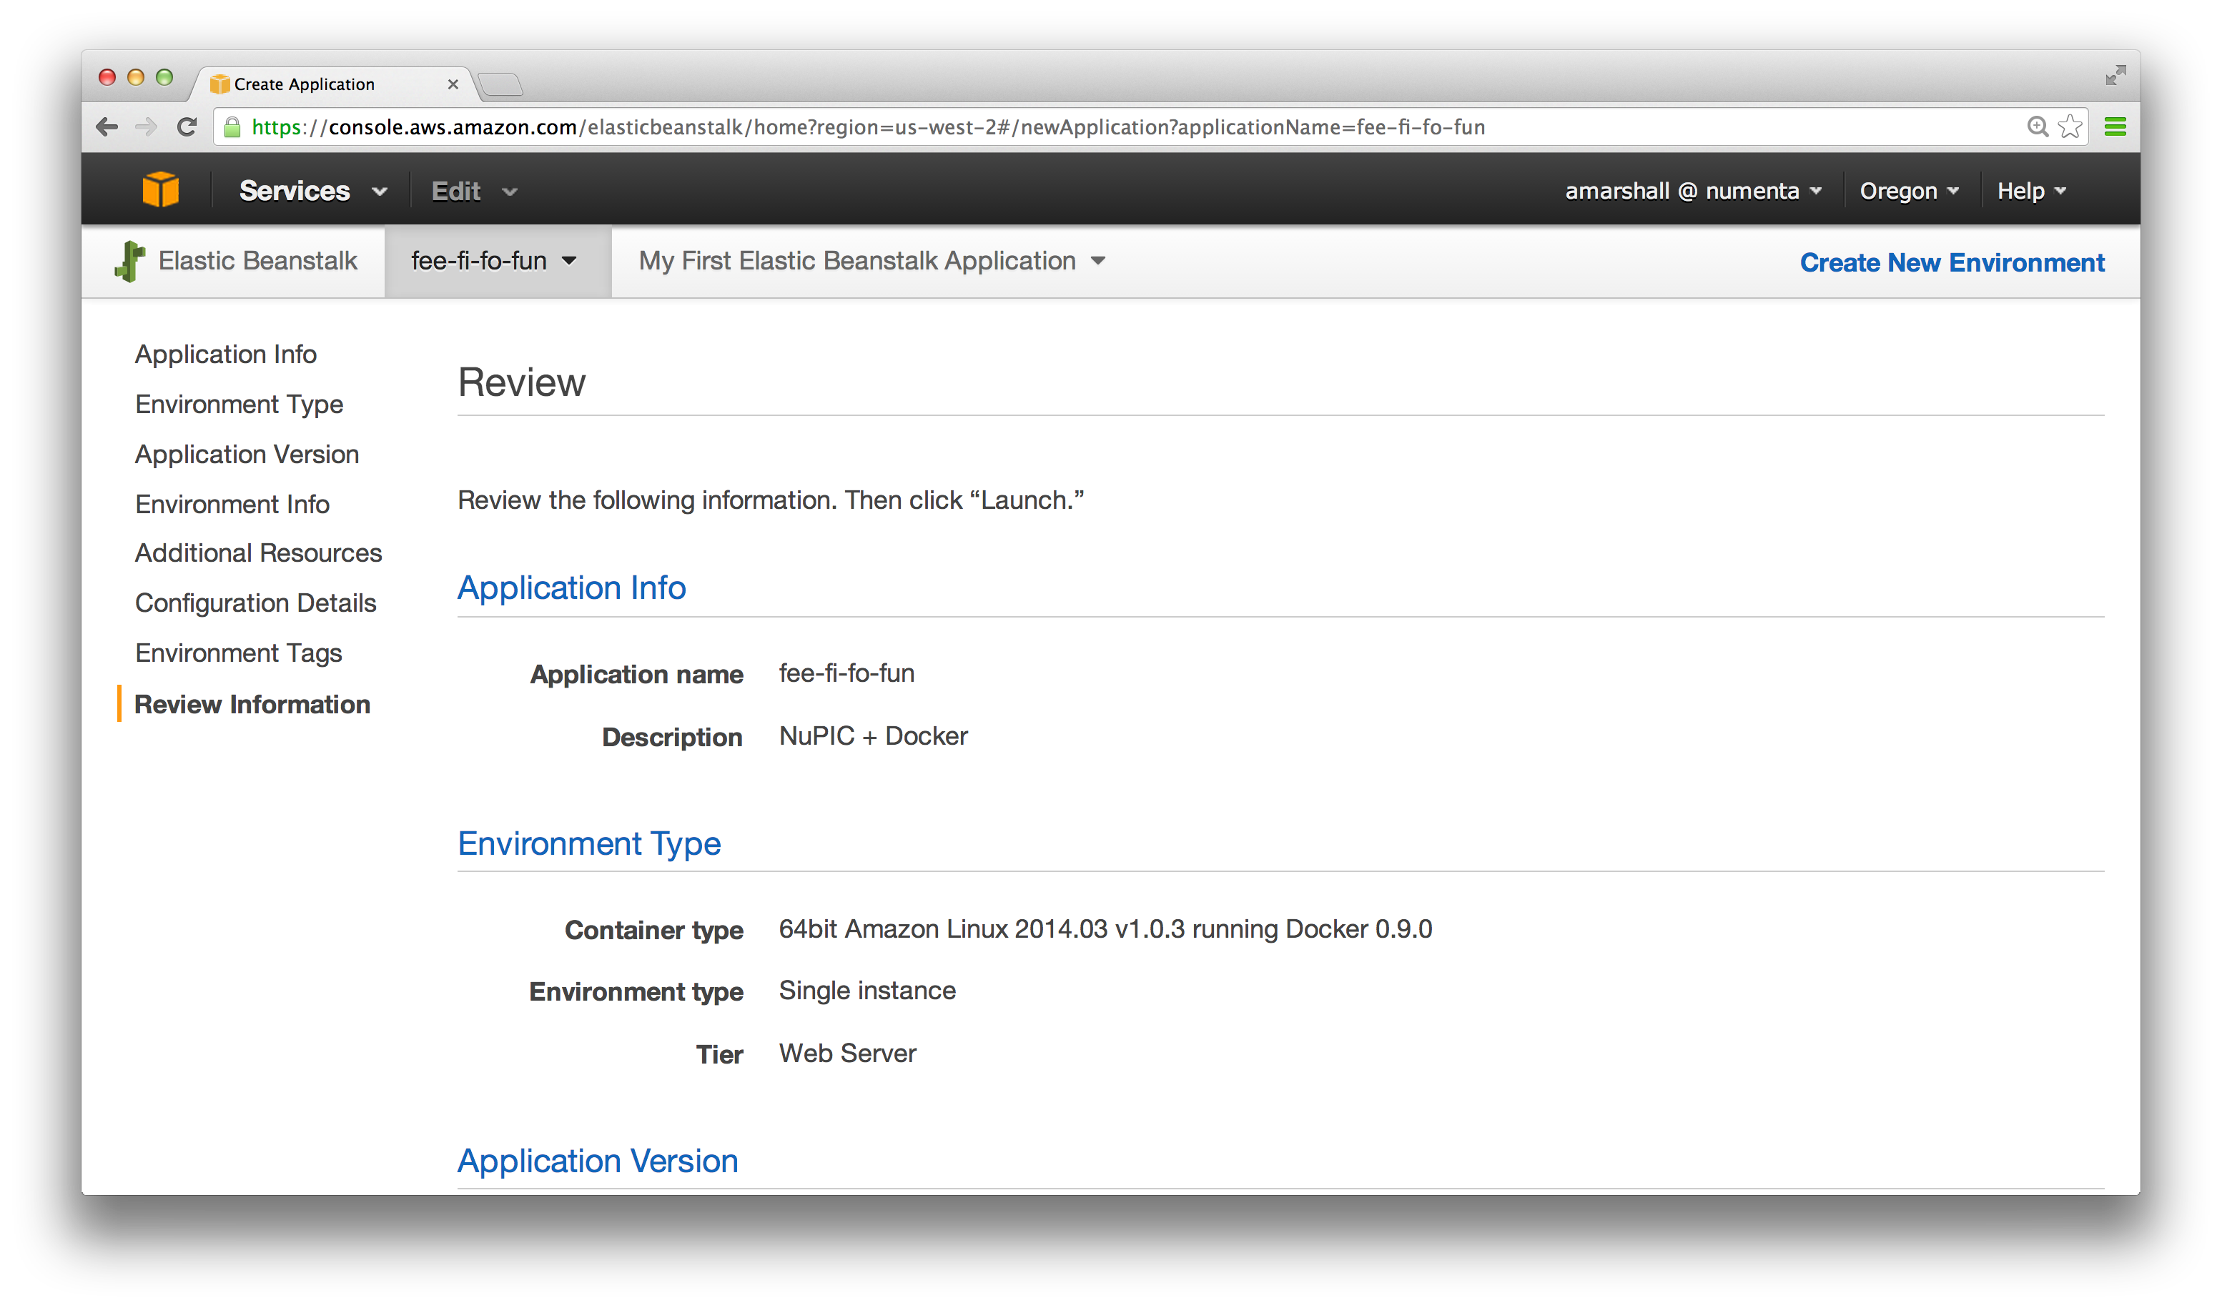This screenshot has height=1308, width=2222.
Task: Open the fee-fi-fo-fun application dropdown
Action: pos(494,261)
